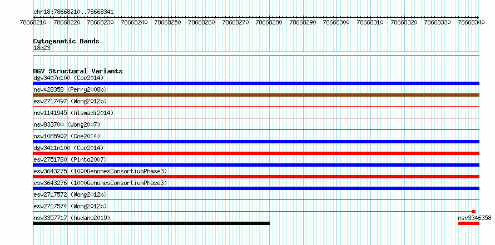
Task: Click the nsv833700 (Wong2007) label
Action: pyautogui.click(x=67, y=124)
